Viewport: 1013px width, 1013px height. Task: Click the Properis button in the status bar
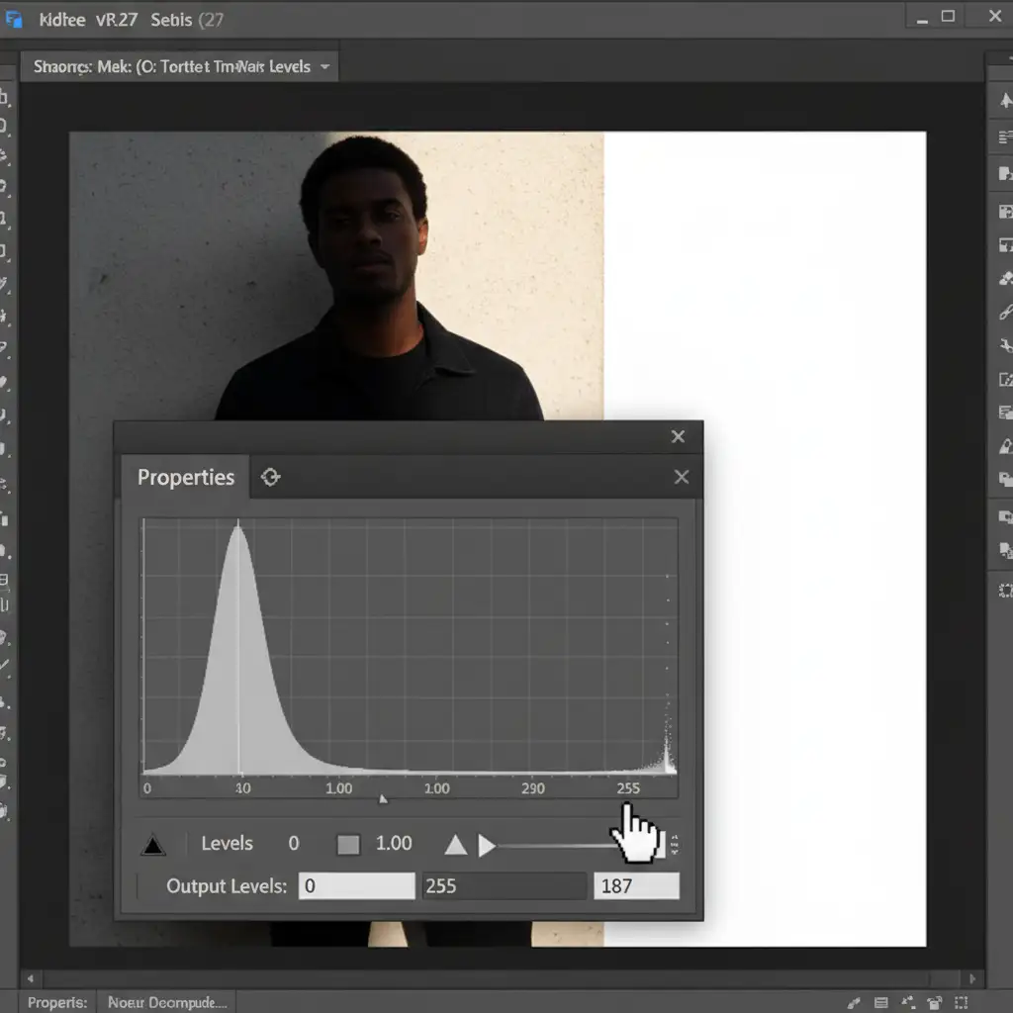point(56,1002)
